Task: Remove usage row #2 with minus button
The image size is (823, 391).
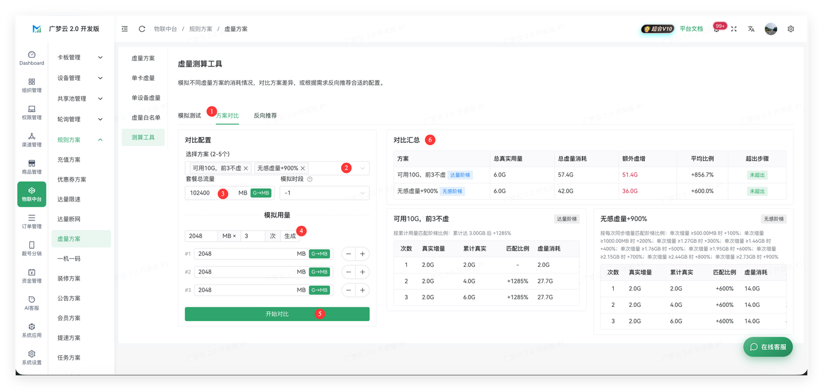Action: (x=349, y=272)
